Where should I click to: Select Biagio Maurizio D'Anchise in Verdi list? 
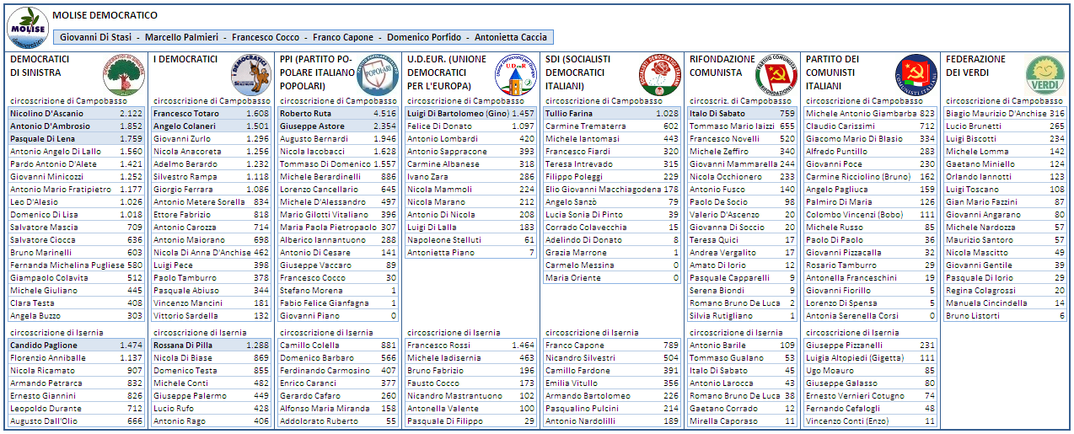[1005, 113]
